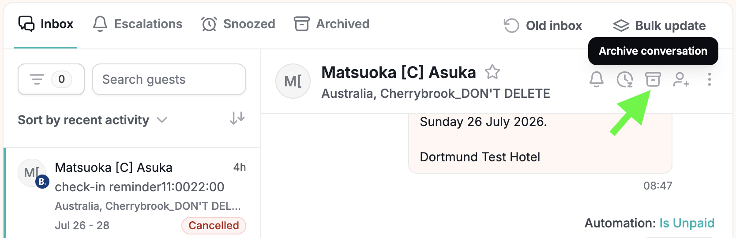
Task: Click into the Search guests field
Action: tap(169, 79)
